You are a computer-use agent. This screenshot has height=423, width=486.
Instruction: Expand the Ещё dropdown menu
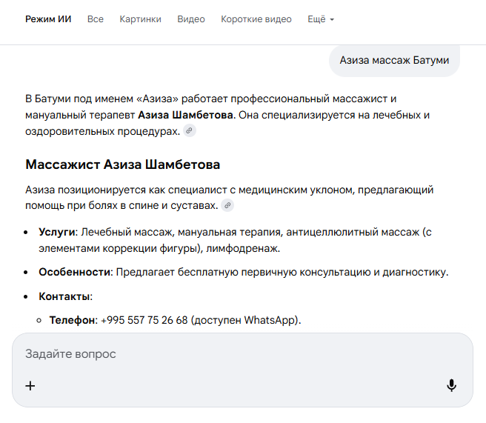pyautogui.click(x=321, y=19)
